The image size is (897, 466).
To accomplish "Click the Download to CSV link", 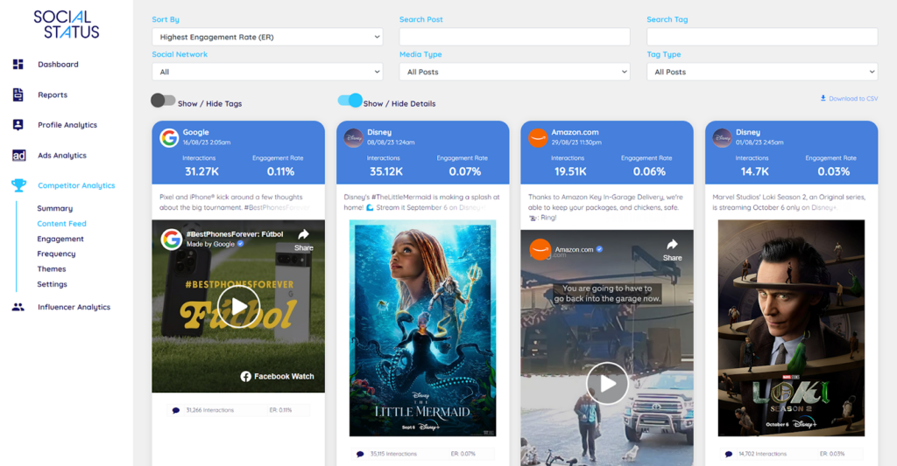I will 849,99.
